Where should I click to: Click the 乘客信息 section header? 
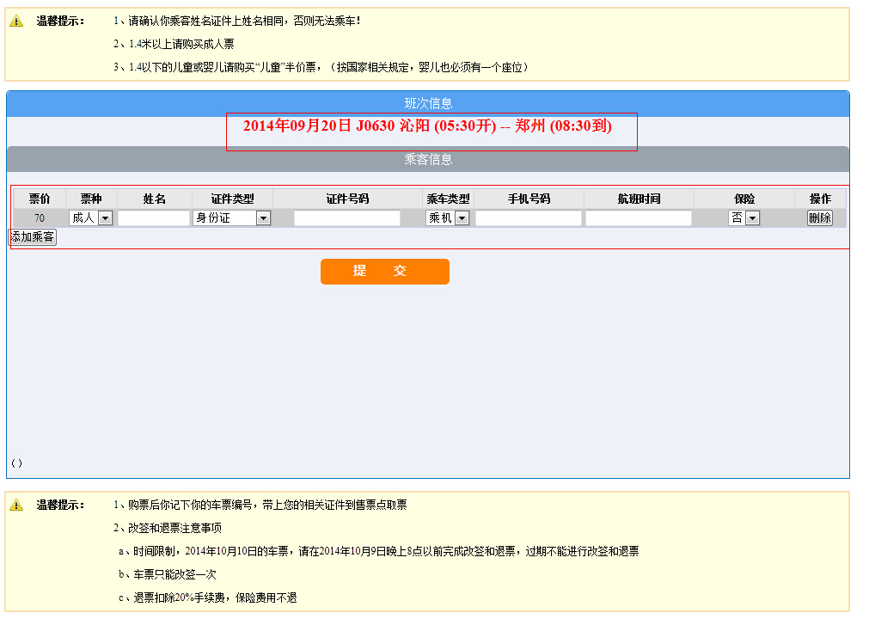(428, 159)
